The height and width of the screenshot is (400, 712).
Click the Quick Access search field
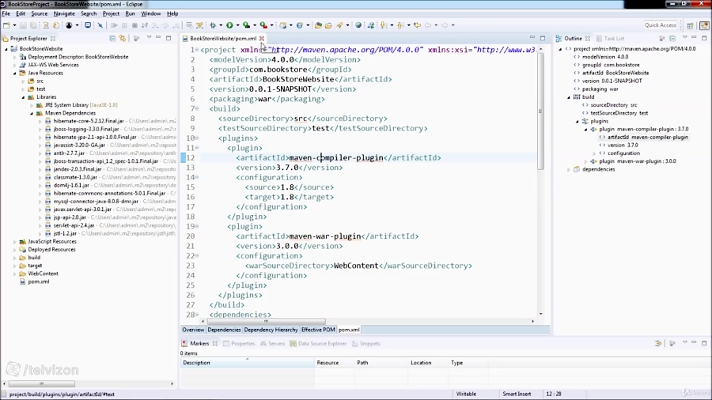click(661, 25)
